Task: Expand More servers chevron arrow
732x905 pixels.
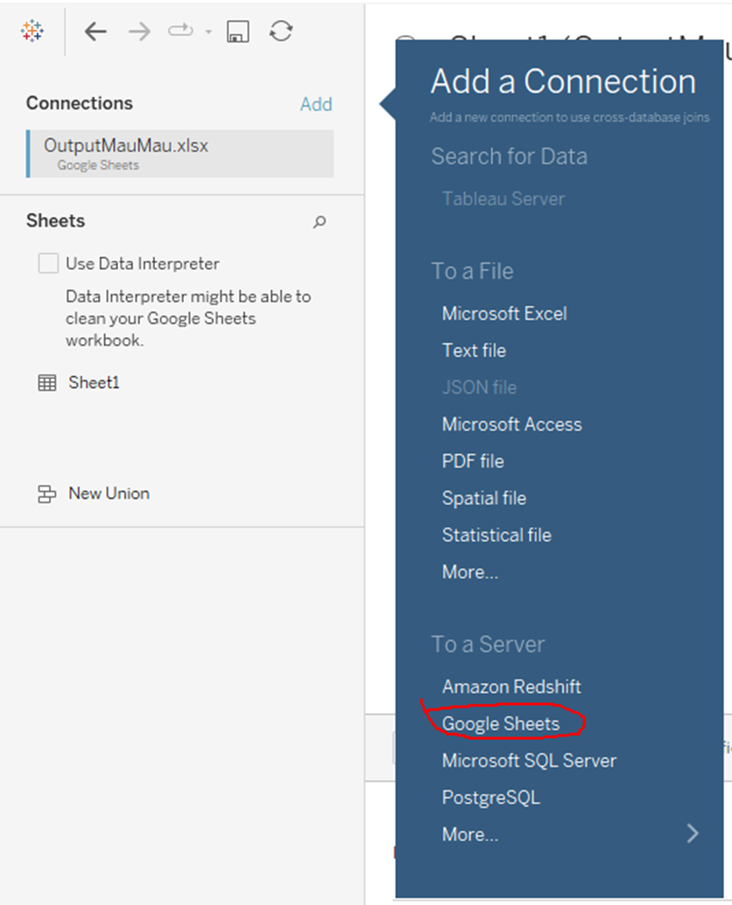Action: coord(693,833)
